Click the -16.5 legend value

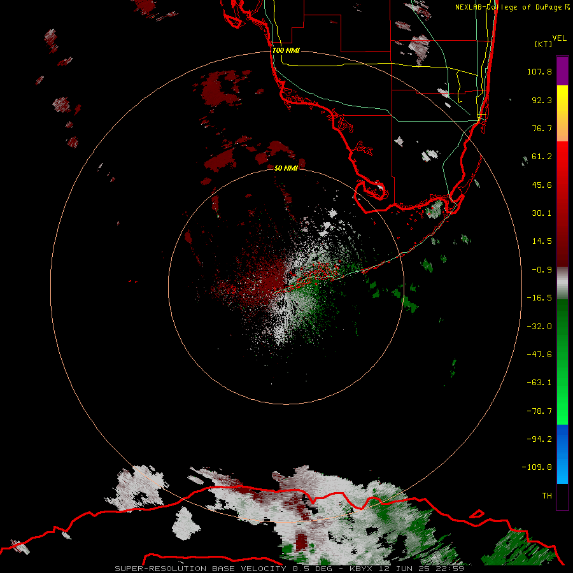[x=539, y=298]
